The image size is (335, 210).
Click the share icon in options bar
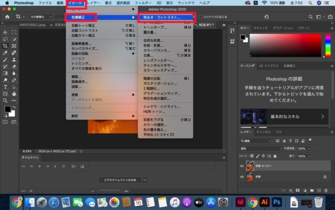click(330, 17)
